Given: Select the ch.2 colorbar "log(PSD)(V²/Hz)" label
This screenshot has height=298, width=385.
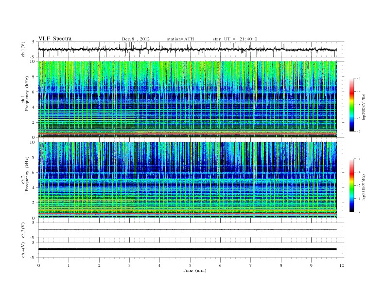Looking at the screenshot, I should pos(364,187).
